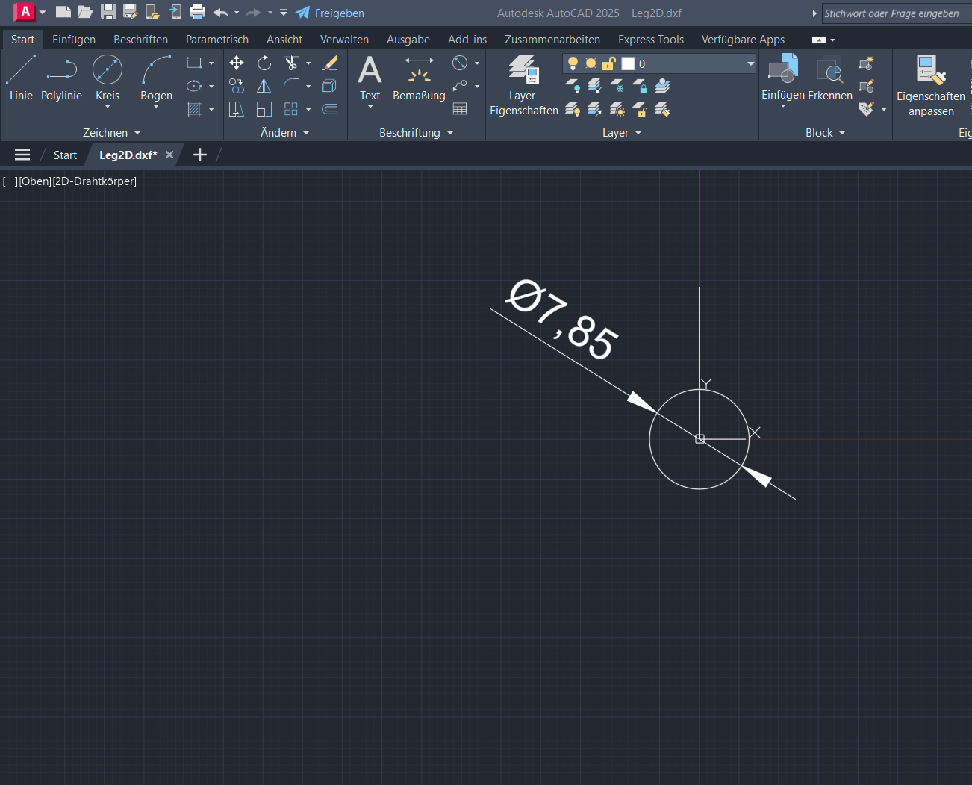Screen dimensions: 972x785
Task: Select the Text annotation tool
Action: coord(370,78)
